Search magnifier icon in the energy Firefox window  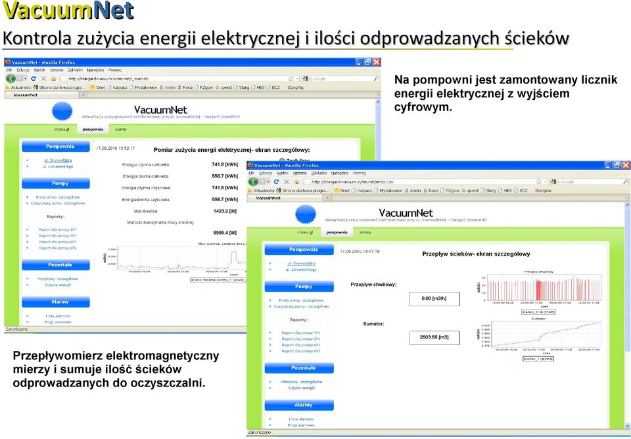pos(376,79)
